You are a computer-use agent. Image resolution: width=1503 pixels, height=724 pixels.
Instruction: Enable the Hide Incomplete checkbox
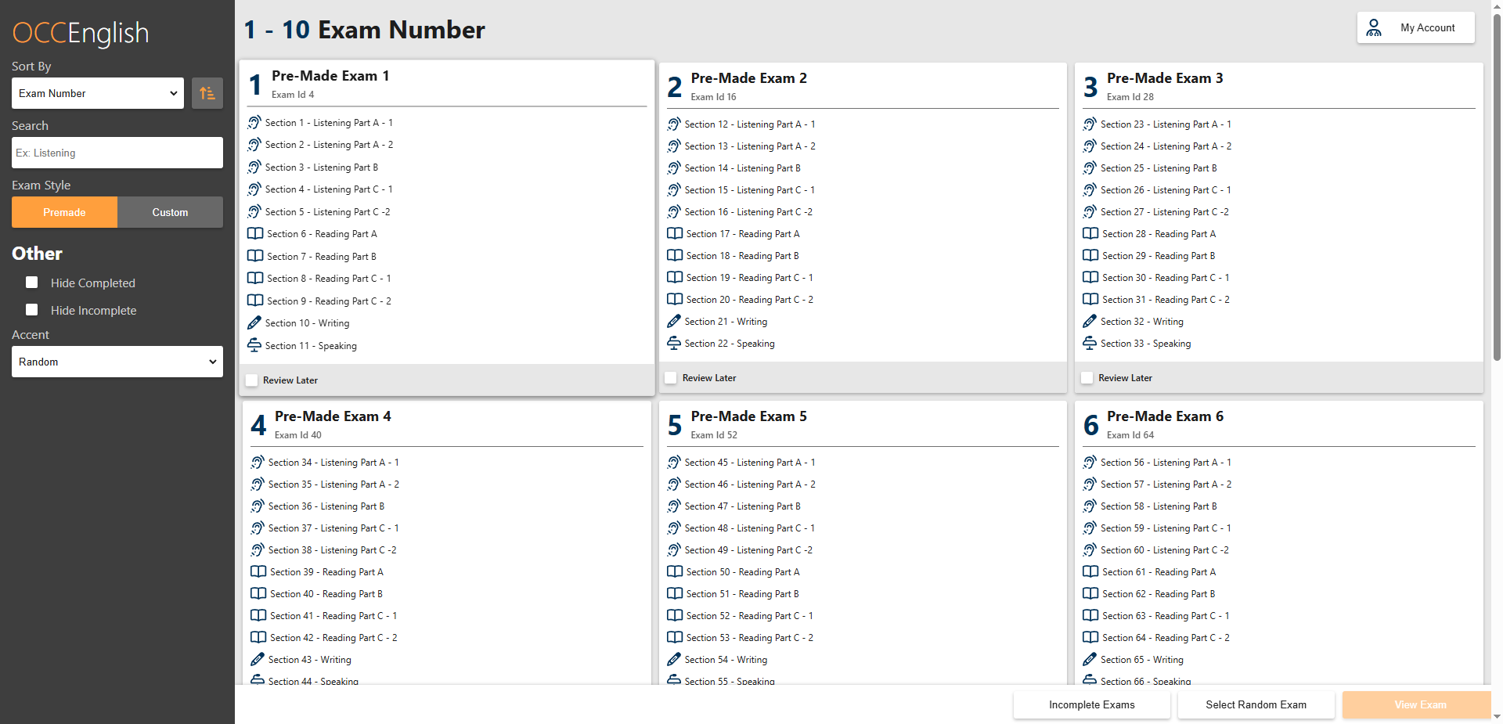point(32,310)
